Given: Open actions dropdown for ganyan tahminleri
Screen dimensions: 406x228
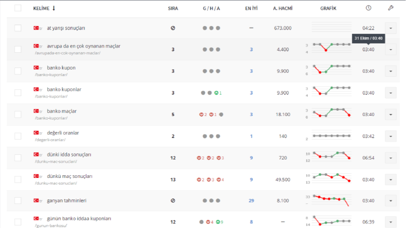Looking at the screenshot, I should pyautogui.click(x=391, y=200).
